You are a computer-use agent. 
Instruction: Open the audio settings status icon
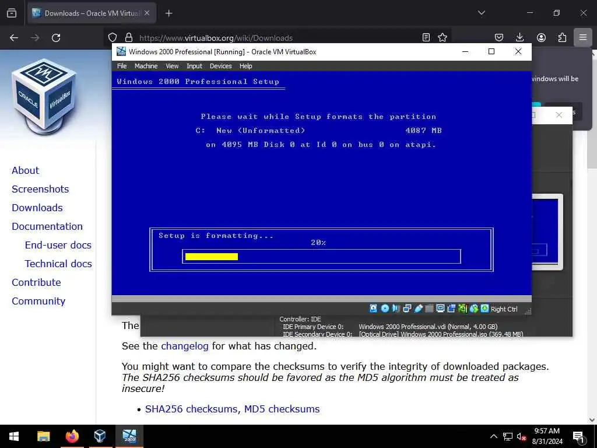tap(396, 309)
